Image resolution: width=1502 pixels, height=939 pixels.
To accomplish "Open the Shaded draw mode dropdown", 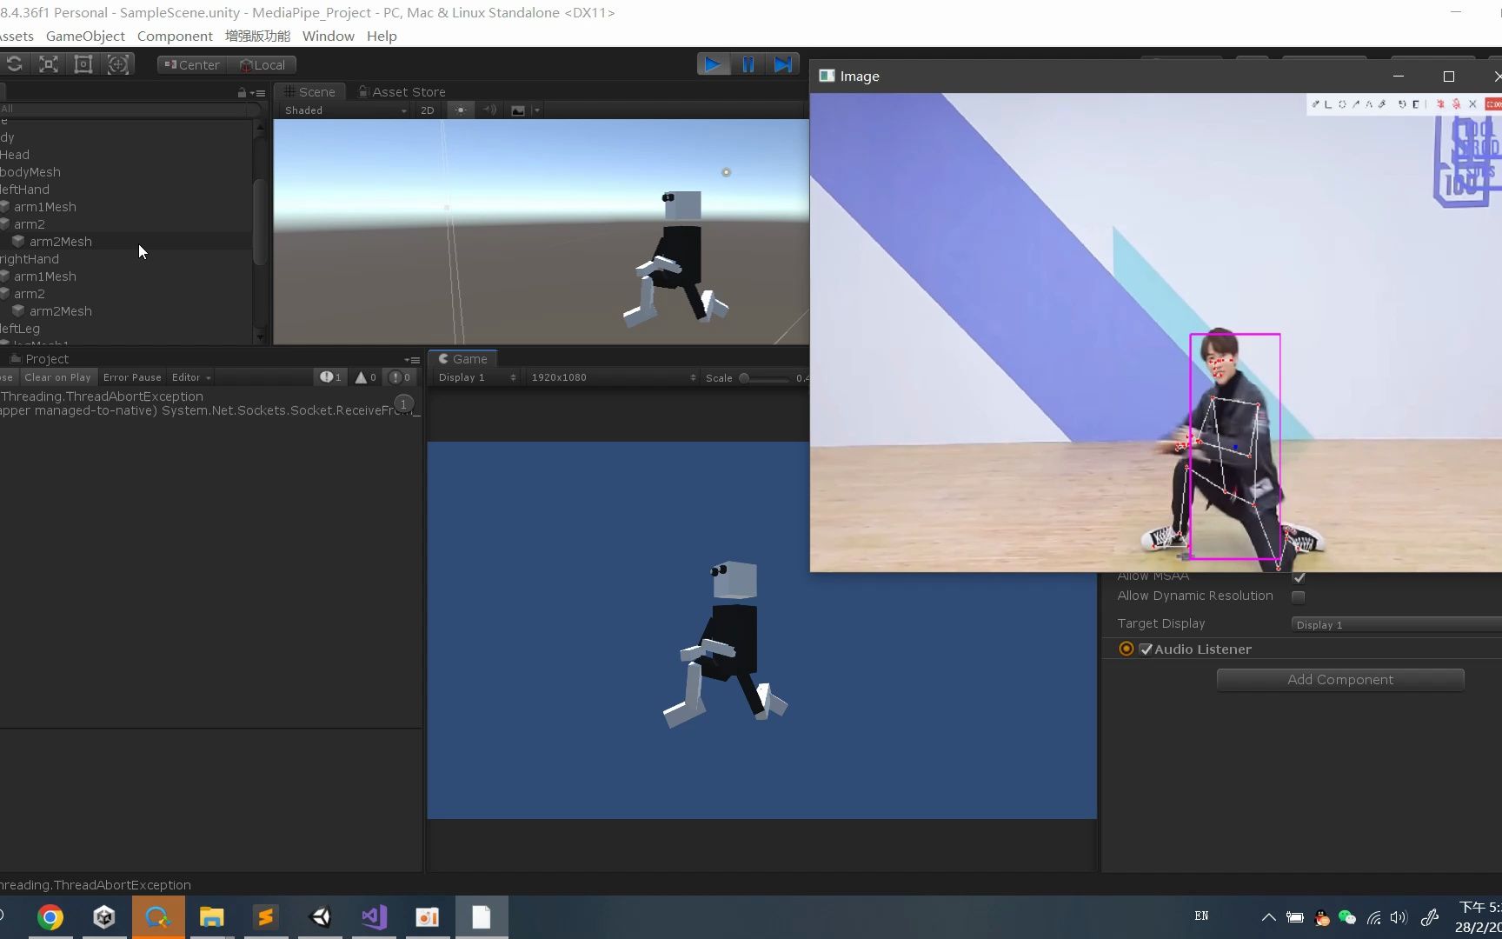I will click(343, 110).
